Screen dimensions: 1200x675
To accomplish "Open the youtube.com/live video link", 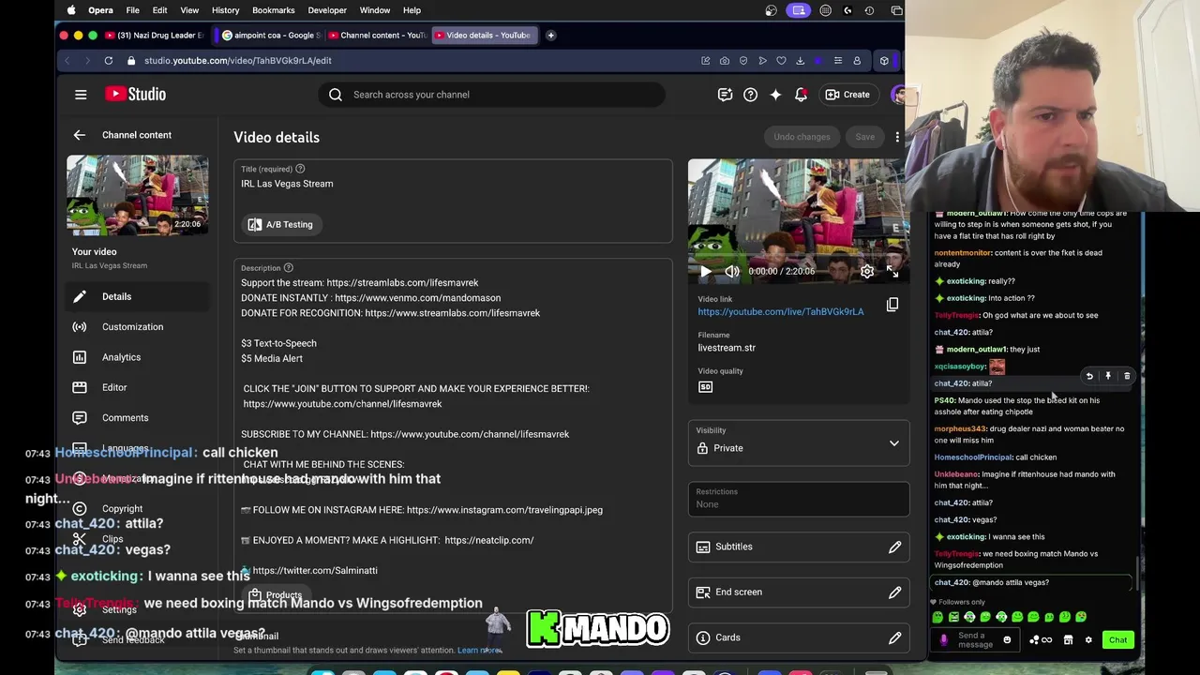I will (781, 311).
